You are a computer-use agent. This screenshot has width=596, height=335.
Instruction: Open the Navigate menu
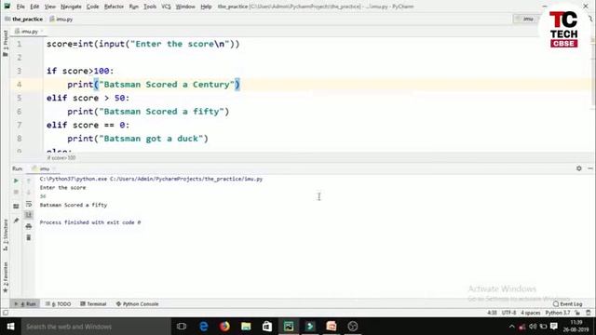[71, 7]
